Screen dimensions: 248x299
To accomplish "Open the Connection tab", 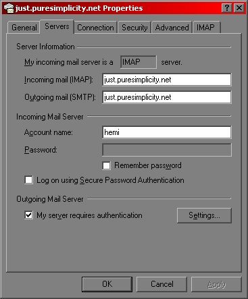I will [x=95, y=28].
